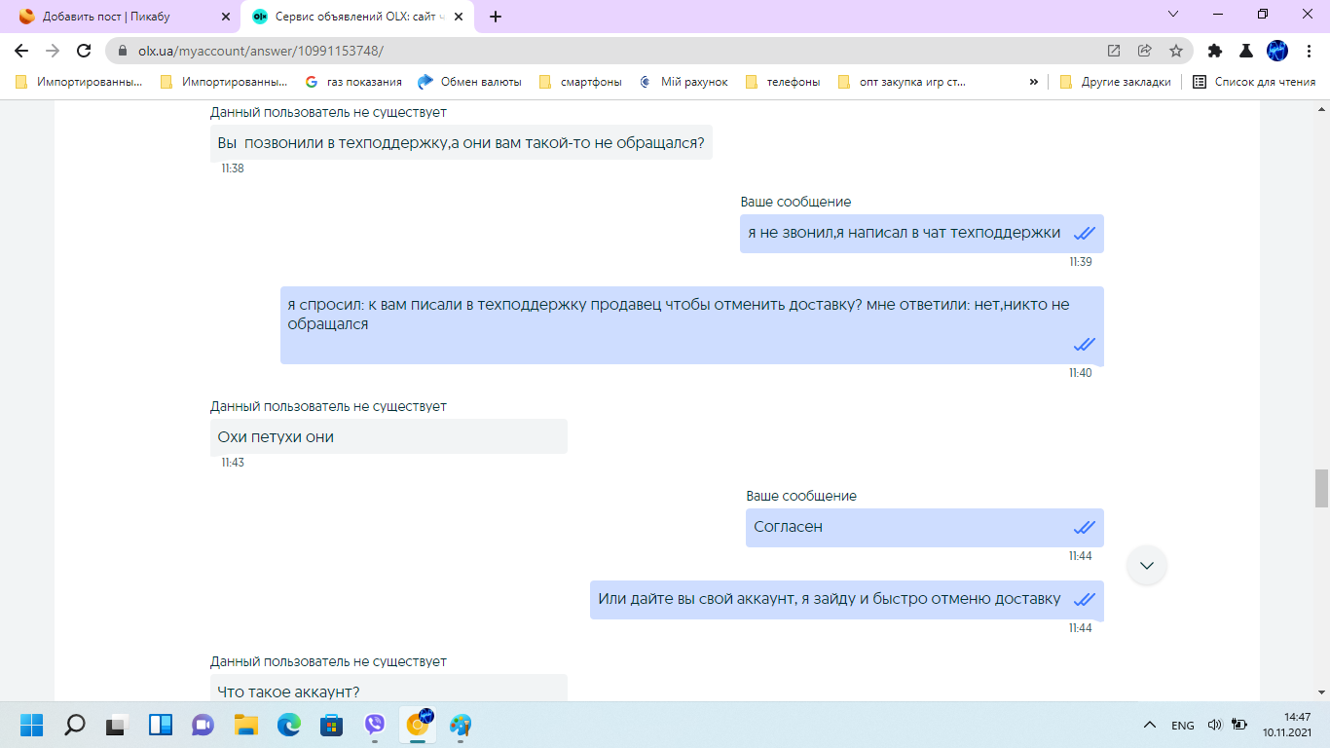Expand hidden bookmarks chevron
The height and width of the screenshot is (748, 1330).
click(x=1033, y=82)
